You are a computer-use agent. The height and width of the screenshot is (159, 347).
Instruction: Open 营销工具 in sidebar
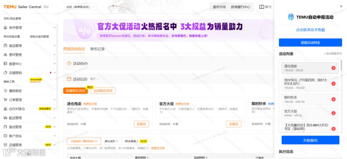click(x=9, y=82)
